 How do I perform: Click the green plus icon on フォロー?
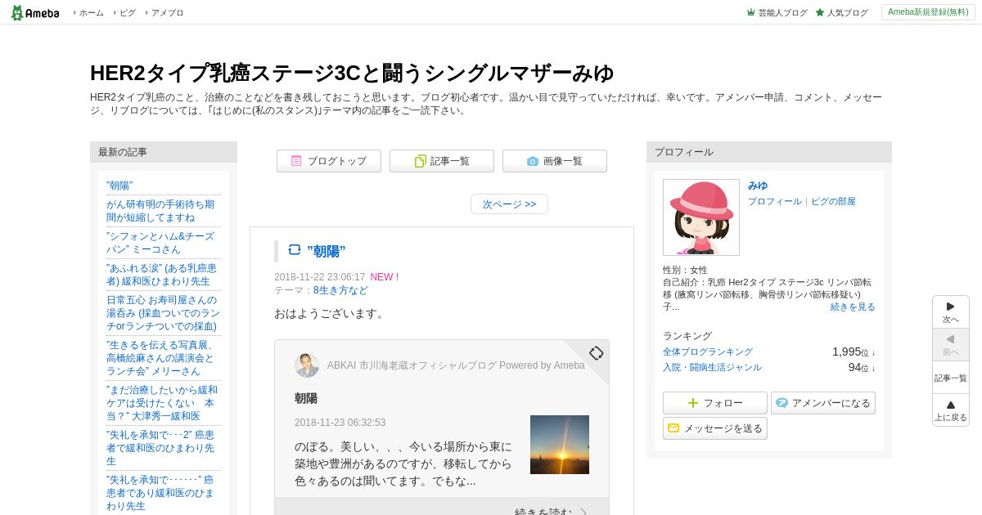(x=693, y=403)
